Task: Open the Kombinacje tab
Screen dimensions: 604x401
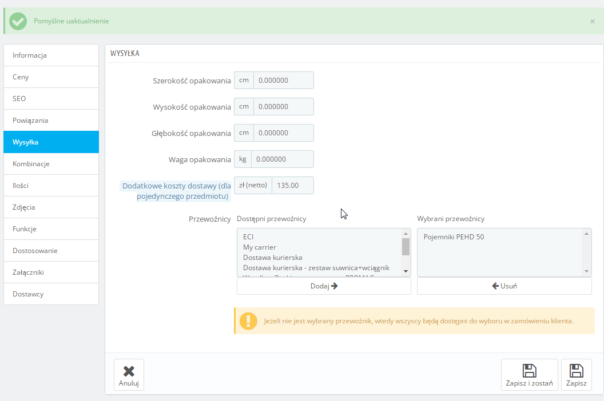Action: click(51, 164)
